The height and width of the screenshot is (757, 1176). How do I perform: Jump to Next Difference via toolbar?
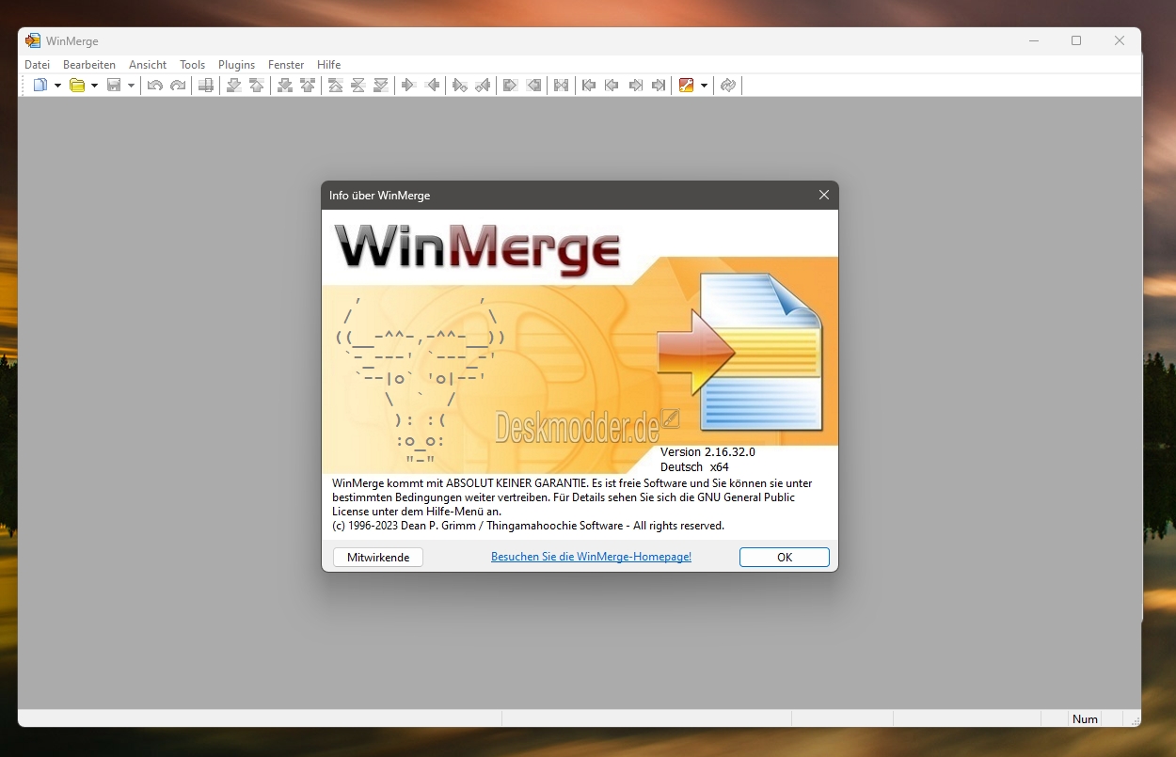[234, 86]
